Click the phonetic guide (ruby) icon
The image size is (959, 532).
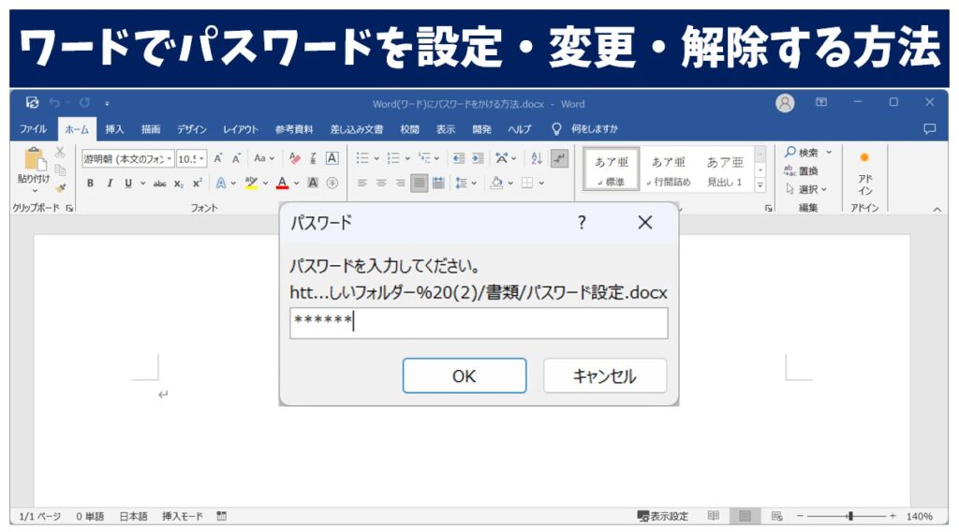pos(313,158)
